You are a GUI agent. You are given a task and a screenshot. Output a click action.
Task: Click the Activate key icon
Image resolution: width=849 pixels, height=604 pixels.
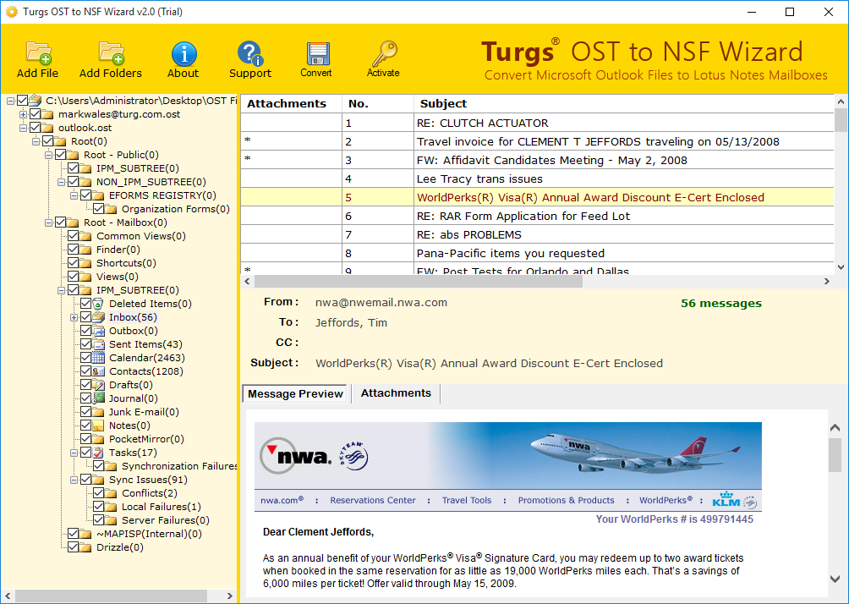pyautogui.click(x=384, y=53)
